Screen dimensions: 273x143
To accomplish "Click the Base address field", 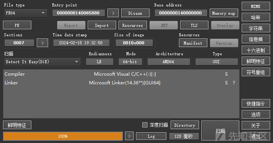I will pyautogui.click(x=181, y=13).
